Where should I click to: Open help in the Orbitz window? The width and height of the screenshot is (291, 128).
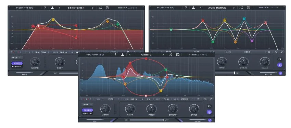point(115,55)
